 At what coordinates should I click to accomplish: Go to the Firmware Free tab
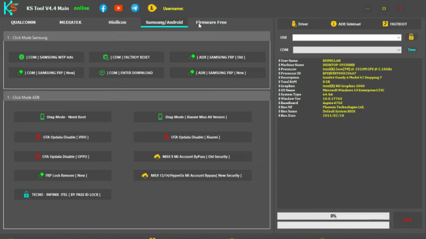pos(211,22)
